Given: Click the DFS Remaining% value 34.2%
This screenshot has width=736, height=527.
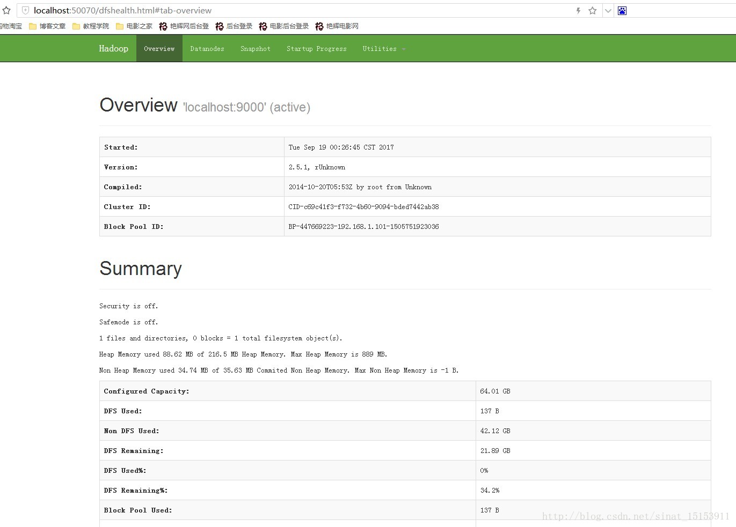Looking at the screenshot, I should click(x=490, y=490).
